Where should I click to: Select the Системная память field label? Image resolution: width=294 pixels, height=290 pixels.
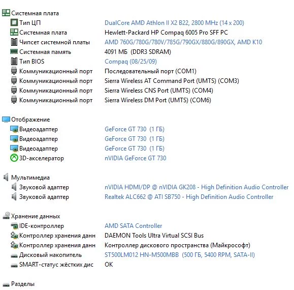(45, 52)
